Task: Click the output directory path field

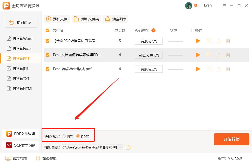Action: click(90, 147)
